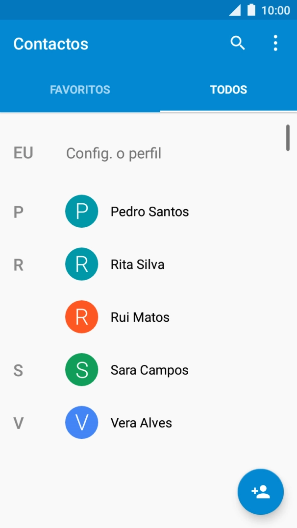Open the search icon in Contactos
The image size is (297, 528).
pyautogui.click(x=237, y=43)
